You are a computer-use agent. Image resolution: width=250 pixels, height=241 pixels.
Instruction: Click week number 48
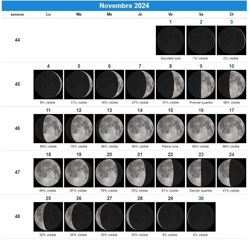17,217
